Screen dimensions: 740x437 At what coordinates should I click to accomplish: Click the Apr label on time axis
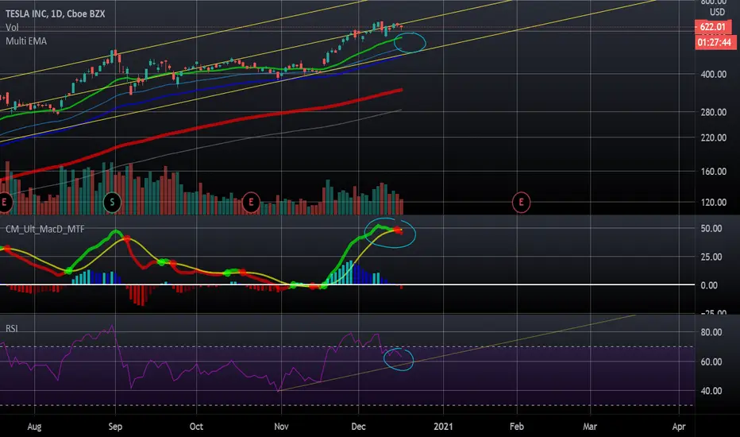pyautogui.click(x=679, y=427)
